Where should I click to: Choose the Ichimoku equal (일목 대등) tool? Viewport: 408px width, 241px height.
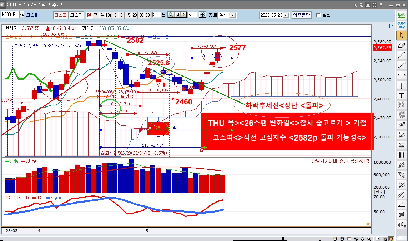click(401, 115)
